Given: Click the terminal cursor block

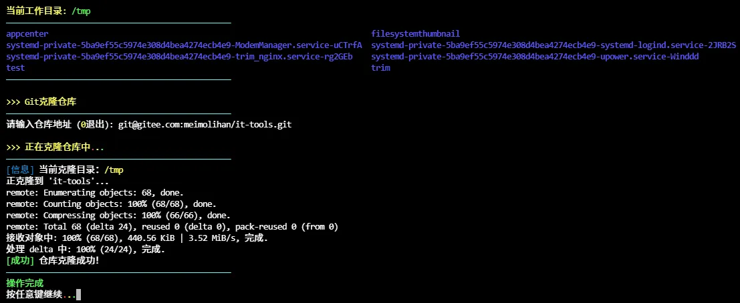Looking at the screenshot, I should click(x=79, y=294).
